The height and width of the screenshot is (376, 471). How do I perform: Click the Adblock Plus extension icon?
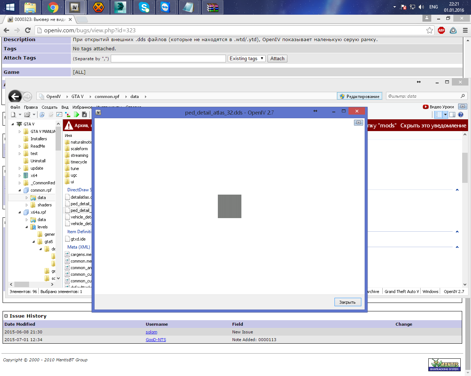441,30
